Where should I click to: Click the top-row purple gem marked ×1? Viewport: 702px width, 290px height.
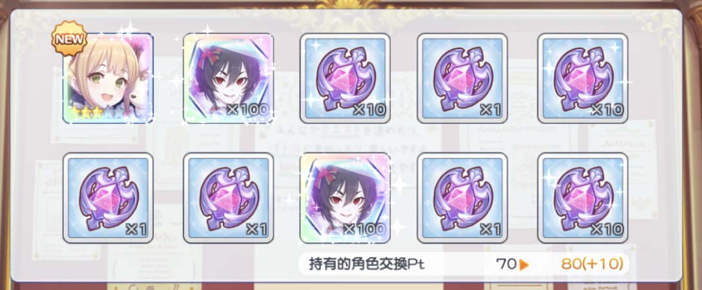tap(462, 78)
